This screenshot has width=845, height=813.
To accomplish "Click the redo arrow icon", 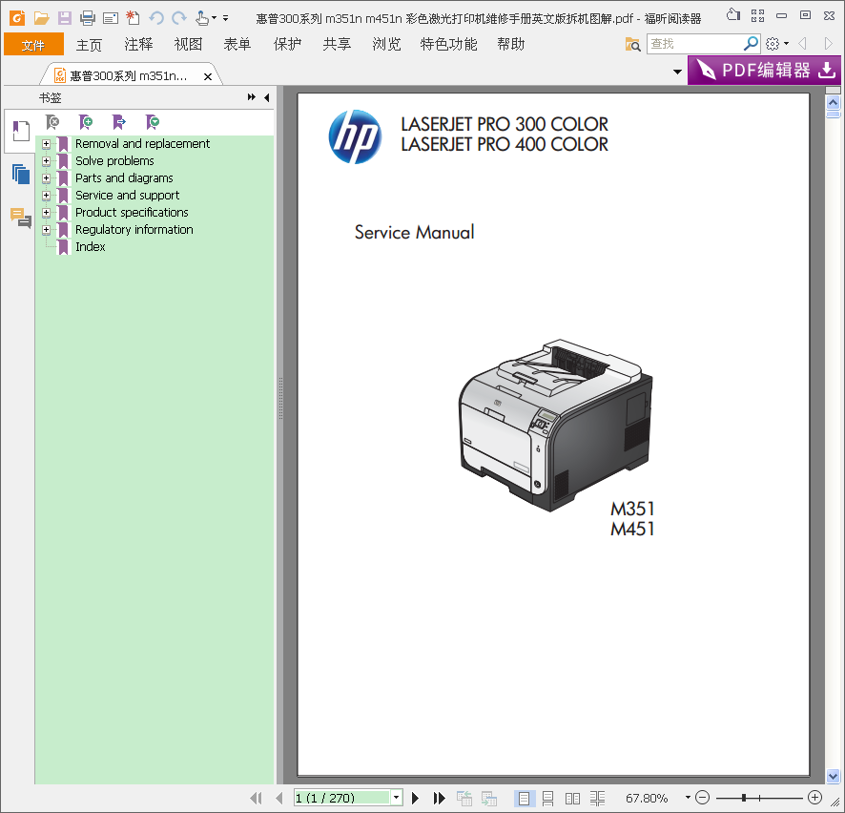I will tap(179, 18).
